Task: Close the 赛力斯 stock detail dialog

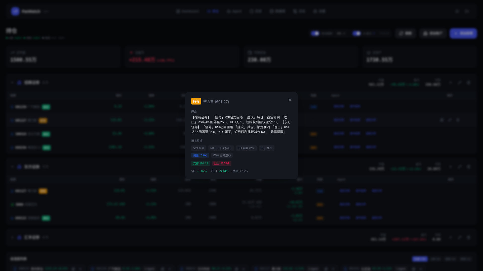Action: coord(290,100)
